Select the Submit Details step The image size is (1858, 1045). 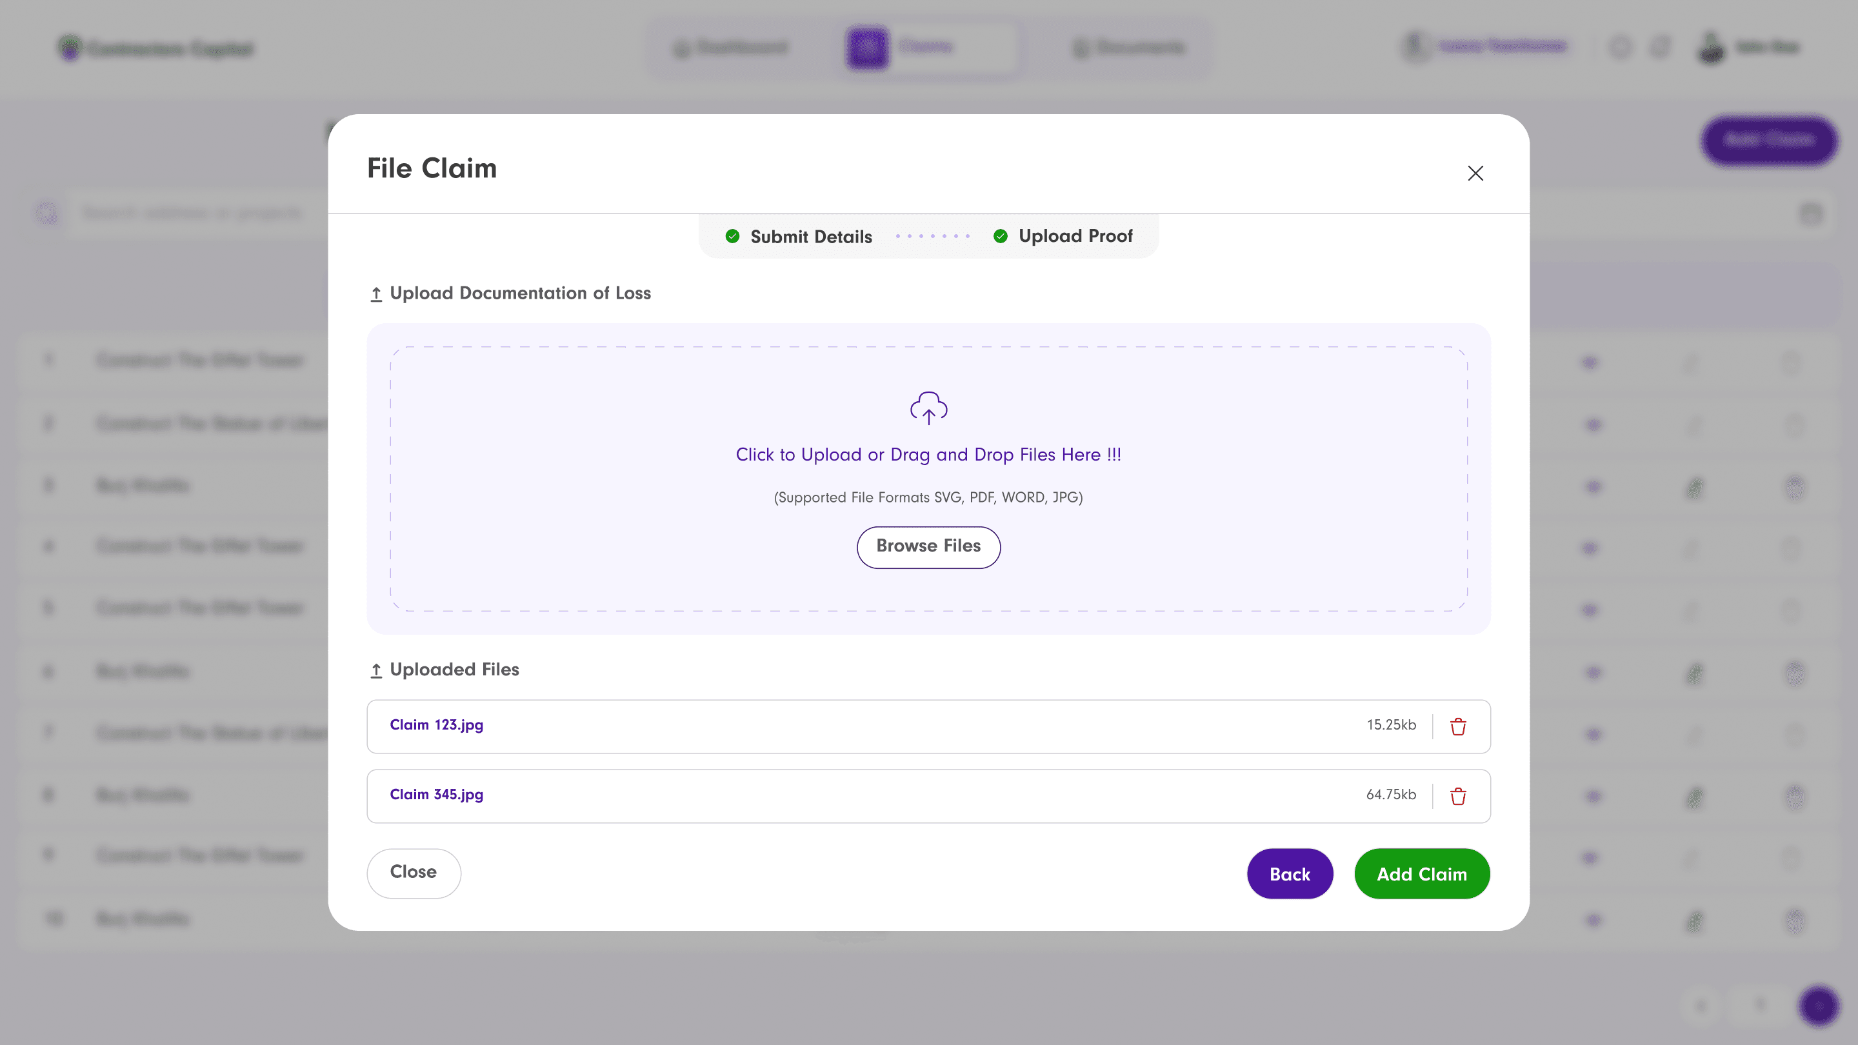point(811,237)
